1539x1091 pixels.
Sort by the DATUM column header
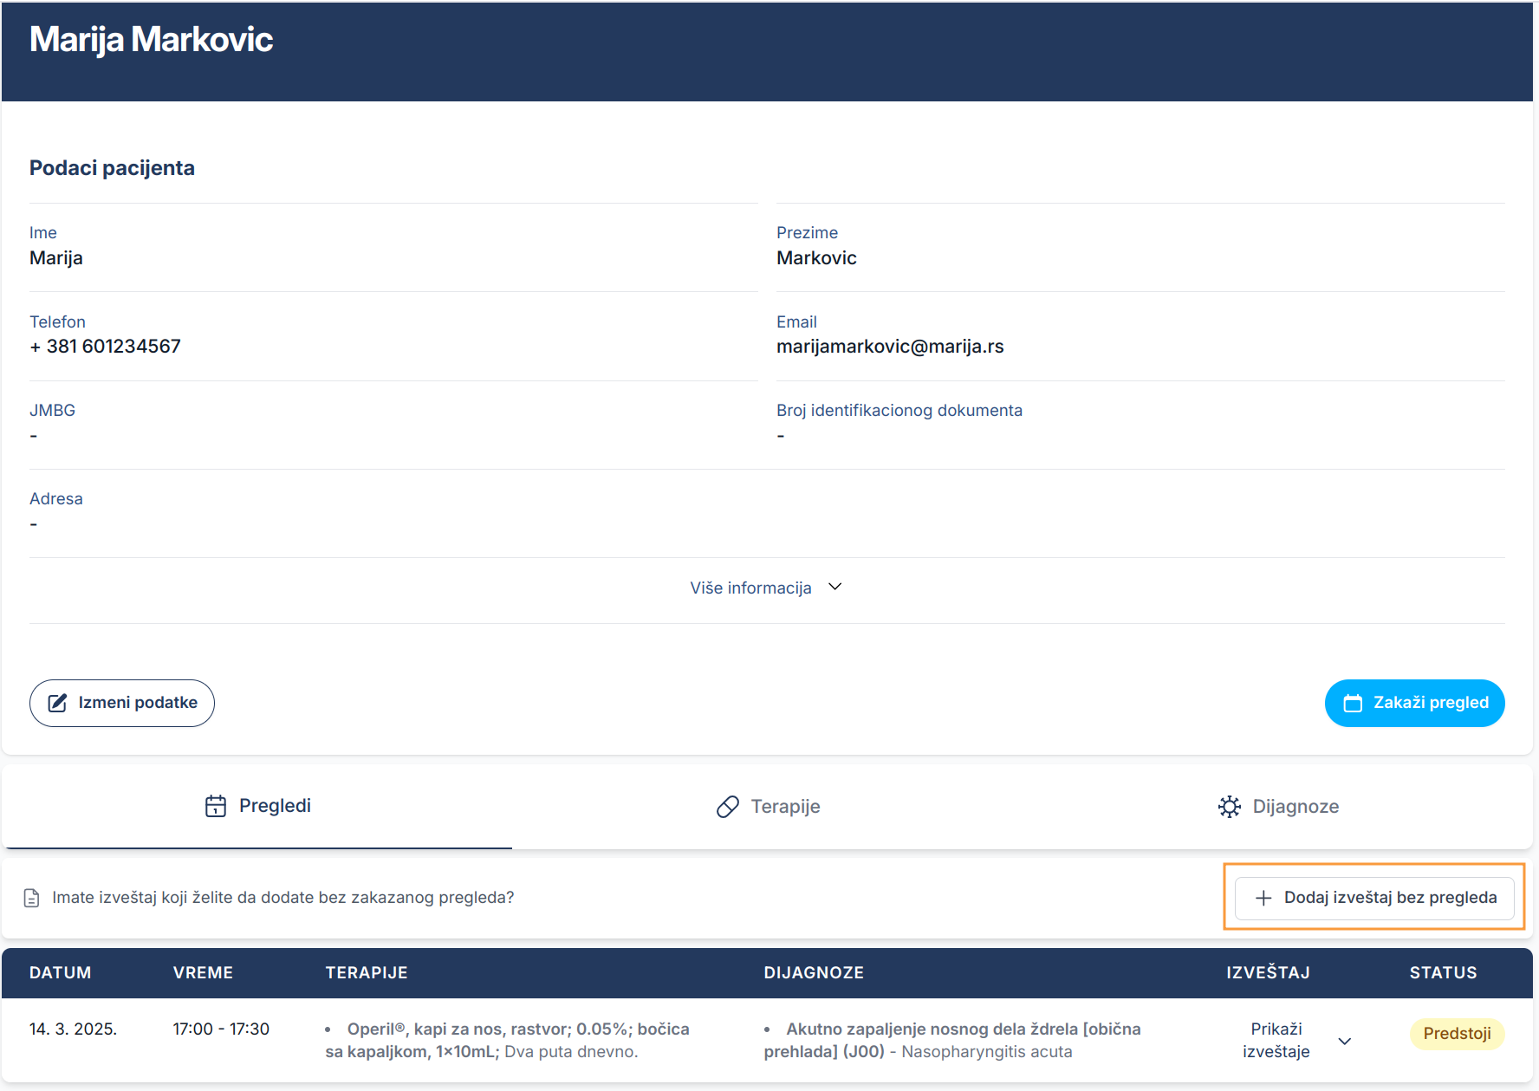point(61,973)
